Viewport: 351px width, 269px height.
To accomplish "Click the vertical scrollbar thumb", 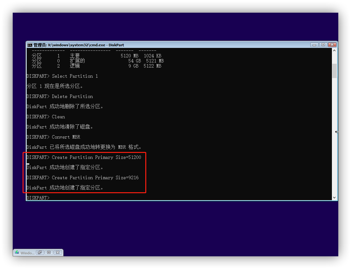I will [334, 71].
